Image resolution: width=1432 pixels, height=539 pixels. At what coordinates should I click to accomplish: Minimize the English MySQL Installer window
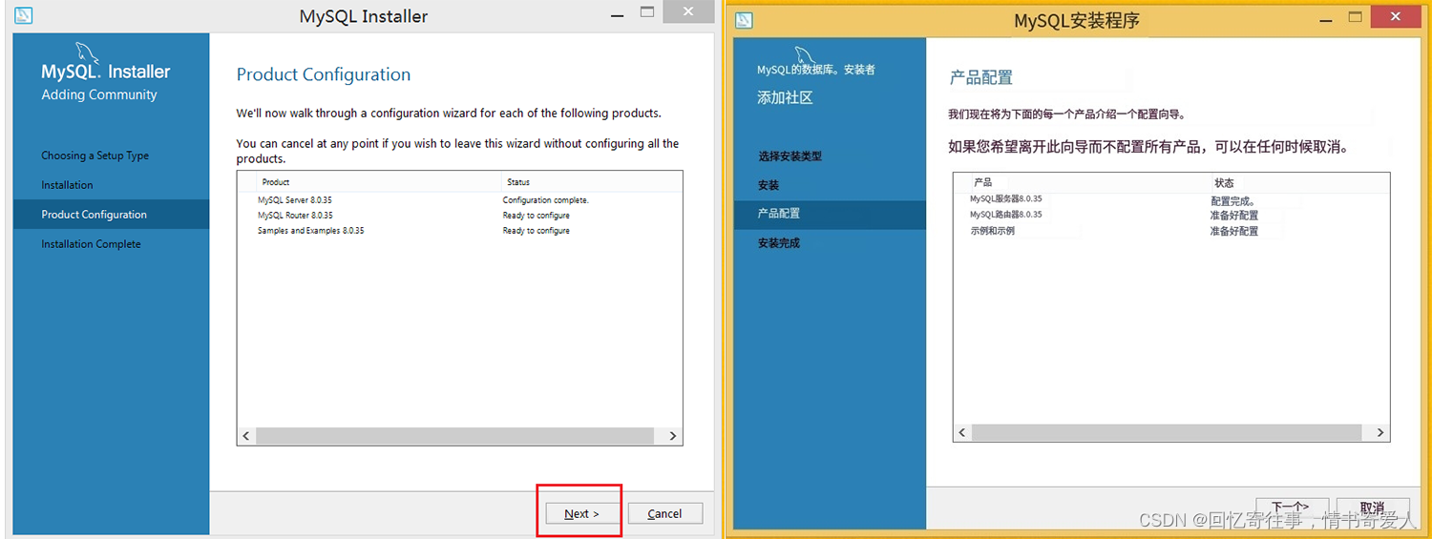(617, 13)
